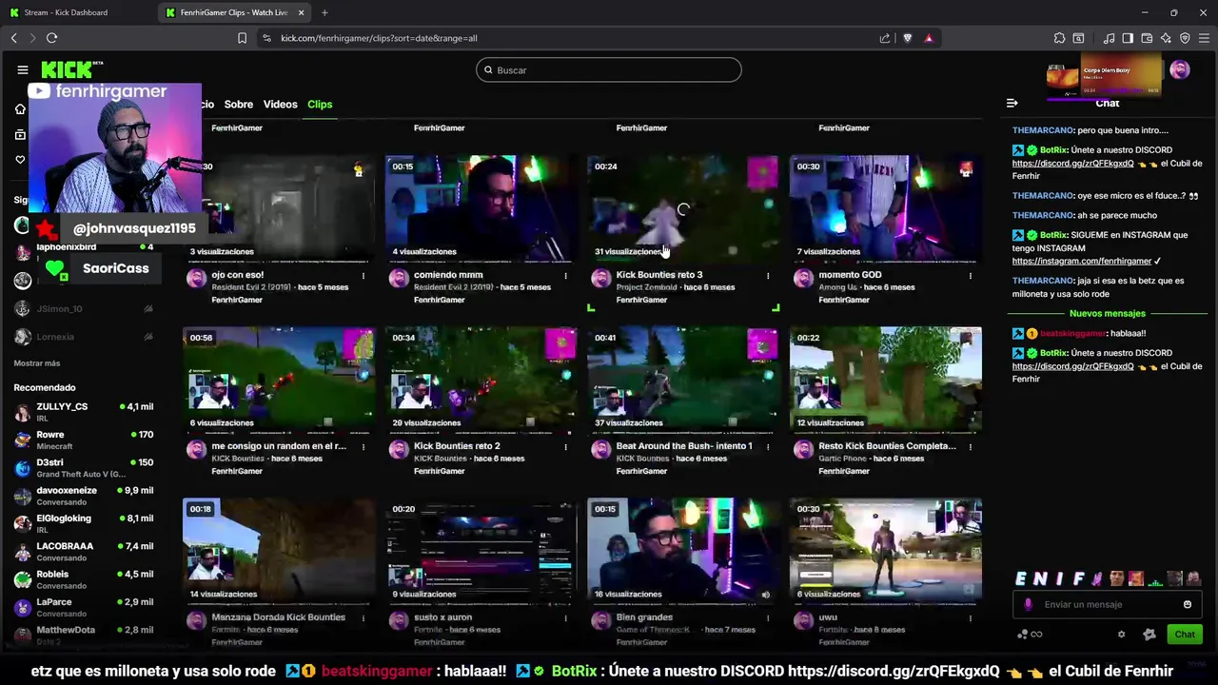Open options menu for momento GOD clip
The height and width of the screenshot is (685, 1218).
[971, 276]
